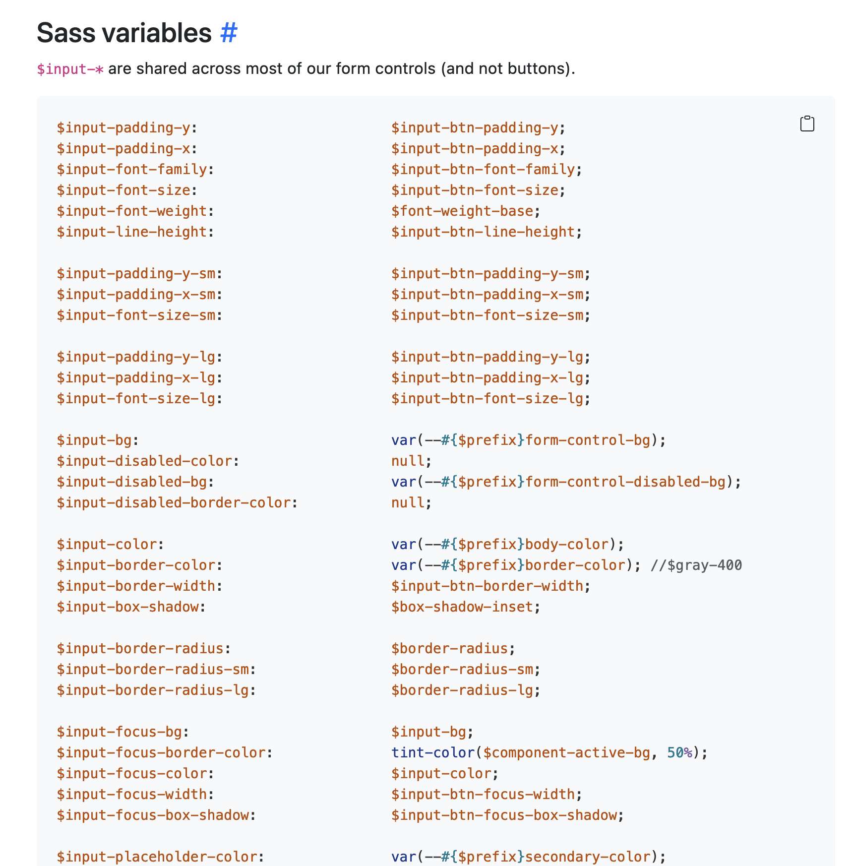Click the $input-btn-font-size; value
The height and width of the screenshot is (866, 852).
479,190
